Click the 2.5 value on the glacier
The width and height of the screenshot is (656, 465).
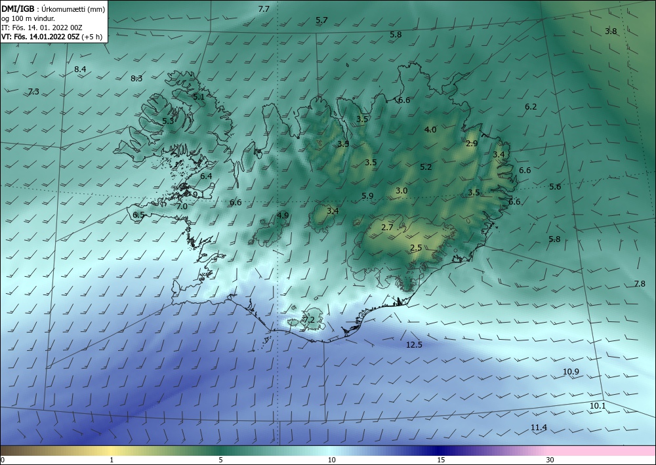pyautogui.click(x=416, y=248)
